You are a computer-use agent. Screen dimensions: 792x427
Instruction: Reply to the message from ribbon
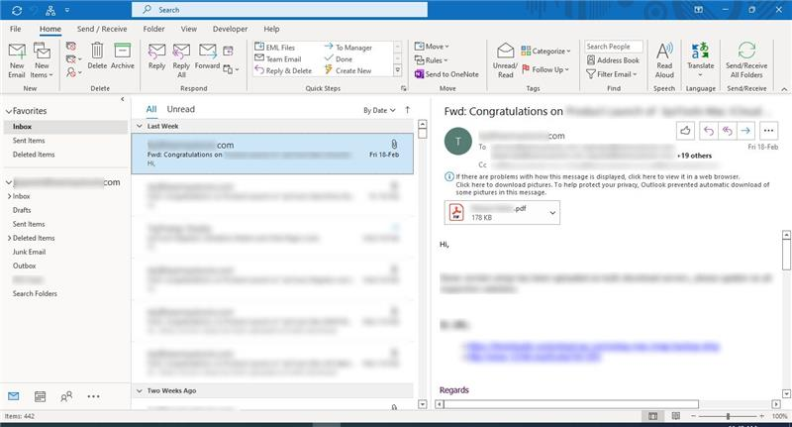[x=156, y=56]
